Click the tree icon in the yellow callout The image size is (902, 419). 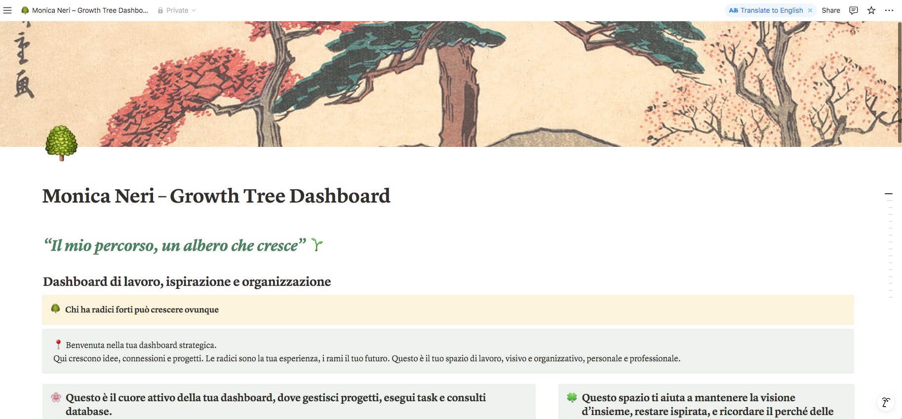[56, 309]
